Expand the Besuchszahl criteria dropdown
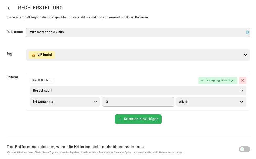The height and width of the screenshot is (159, 256). (138, 91)
